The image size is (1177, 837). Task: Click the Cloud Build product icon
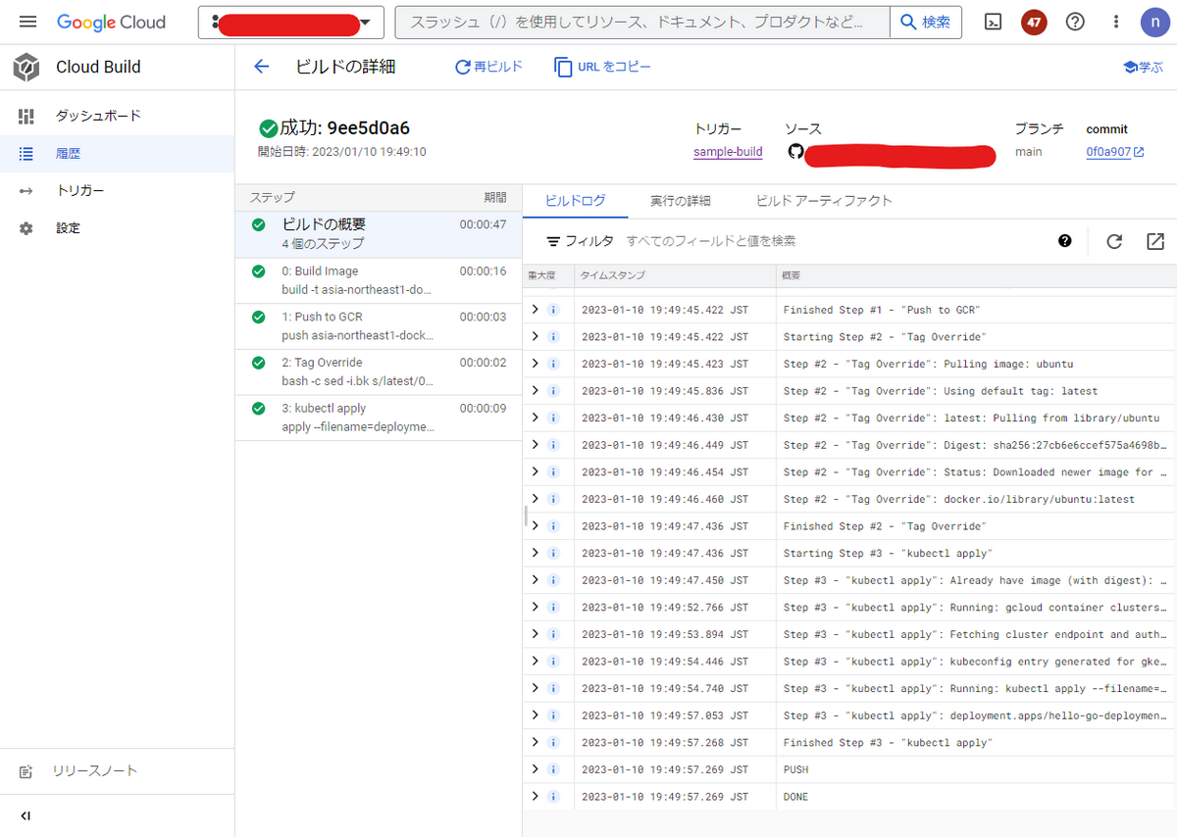[x=26, y=67]
